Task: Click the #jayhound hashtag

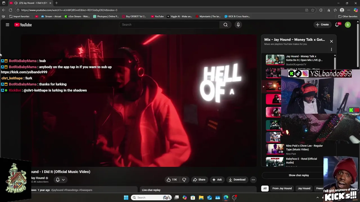Action: pos(57,190)
